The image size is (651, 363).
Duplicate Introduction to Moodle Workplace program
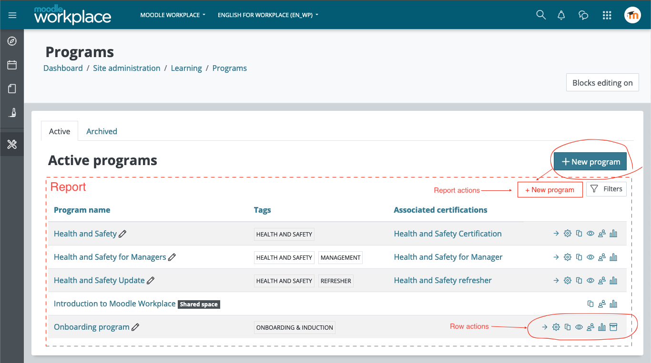pyautogui.click(x=590, y=304)
